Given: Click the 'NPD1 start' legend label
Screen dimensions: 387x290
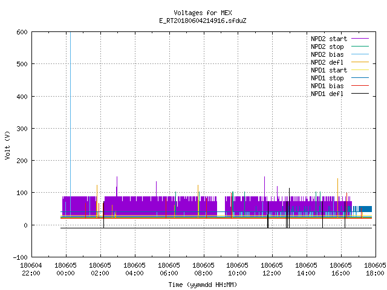Looking at the screenshot, I should click(329, 70).
